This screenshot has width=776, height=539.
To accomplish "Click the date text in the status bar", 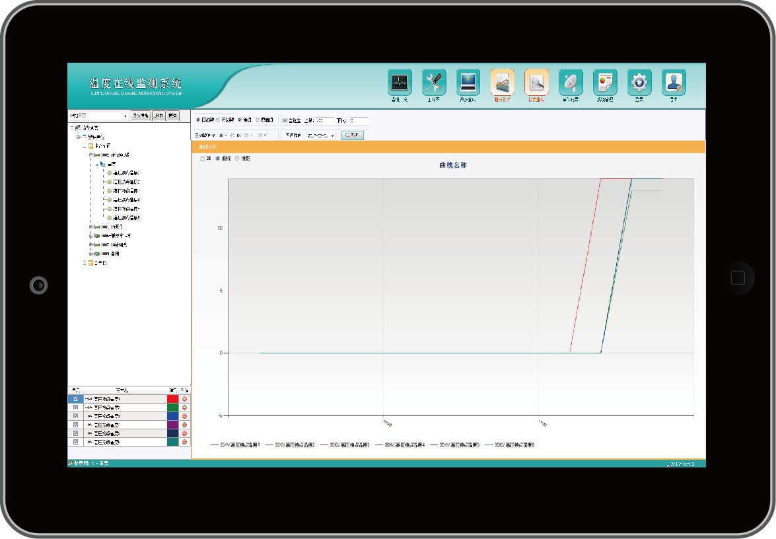I will [x=682, y=464].
